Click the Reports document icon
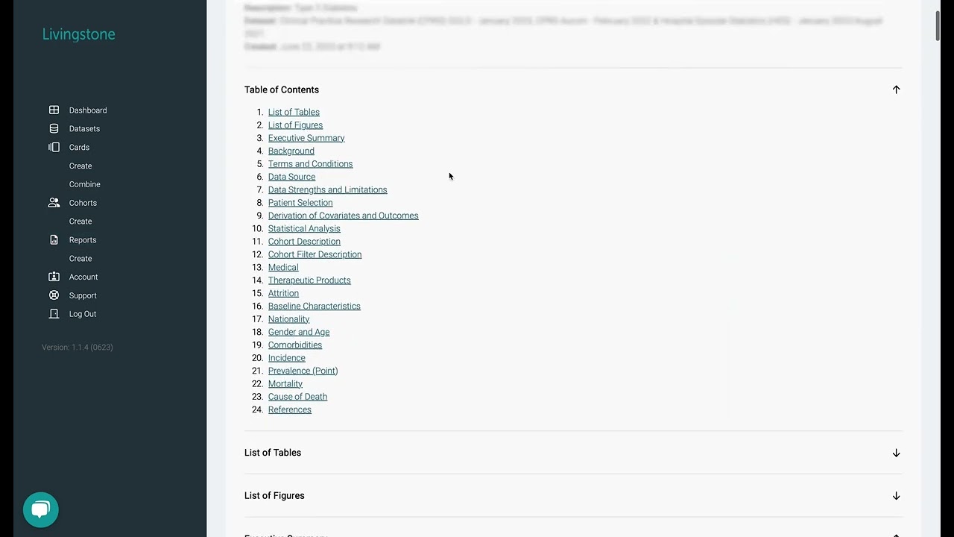The image size is (954, 537). 54,240
